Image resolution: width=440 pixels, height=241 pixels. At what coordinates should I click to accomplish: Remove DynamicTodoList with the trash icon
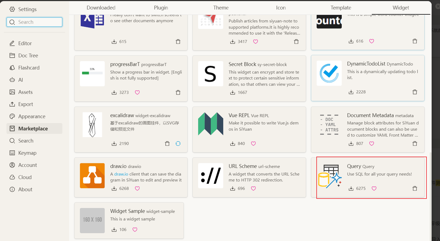point(415,92)
